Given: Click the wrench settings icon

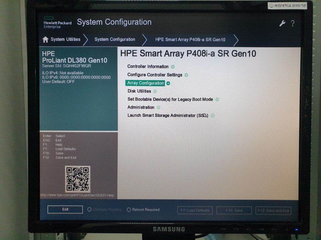Looking at the screenshot, I should [282, 23].
